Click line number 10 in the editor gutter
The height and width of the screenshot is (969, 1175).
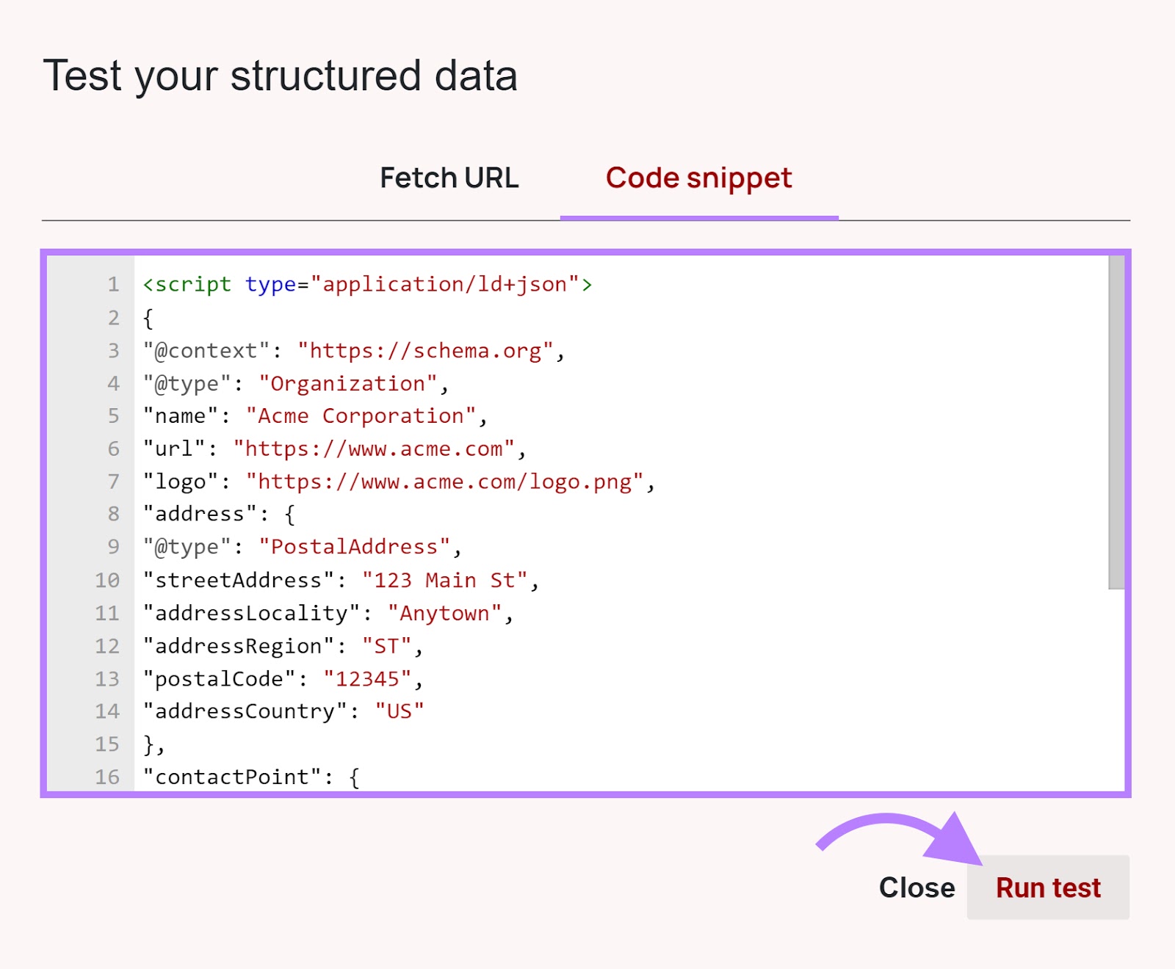tap(107, 581)
